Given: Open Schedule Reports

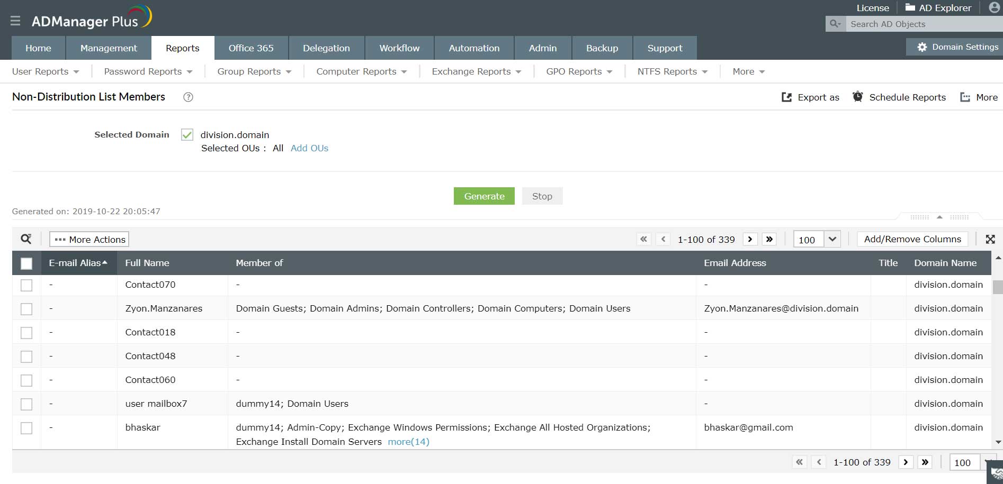Looking at the screenshot, I should tap(899, 97).
